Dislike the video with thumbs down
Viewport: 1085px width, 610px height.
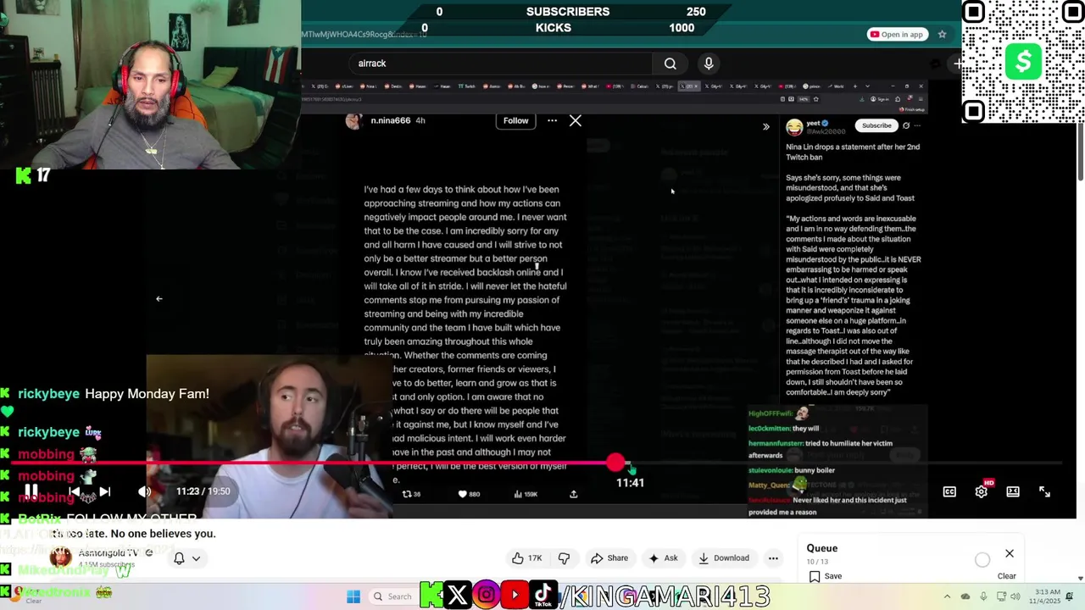click(x=565, y=558)
